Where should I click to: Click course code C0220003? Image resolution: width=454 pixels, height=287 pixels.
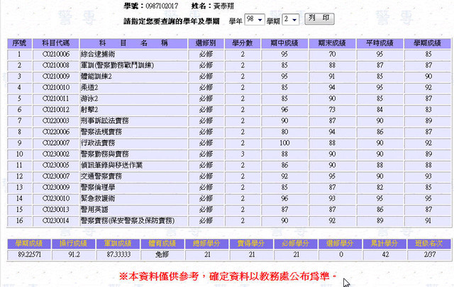click(x=56, y=120)
